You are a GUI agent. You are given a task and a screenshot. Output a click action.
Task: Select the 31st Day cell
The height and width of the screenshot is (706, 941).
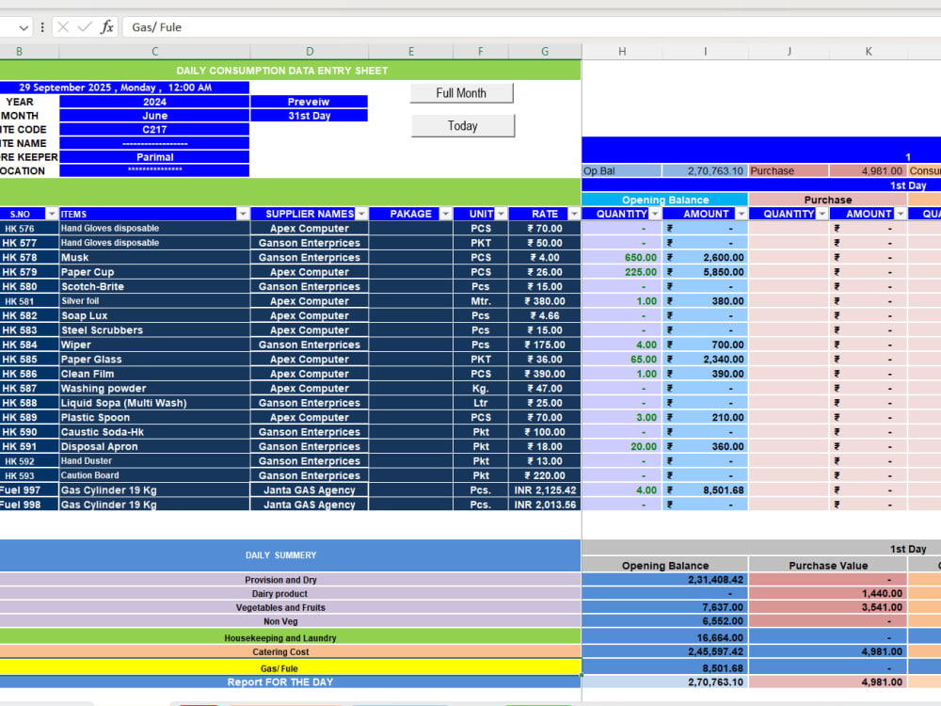(309, 115)
